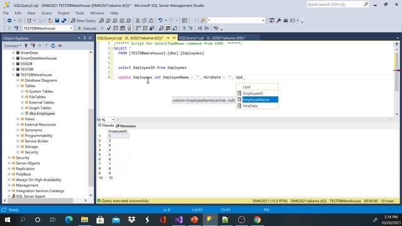Click the Connect plug icon in Object Explorer
402x226 pixels.
coord(26,46)
